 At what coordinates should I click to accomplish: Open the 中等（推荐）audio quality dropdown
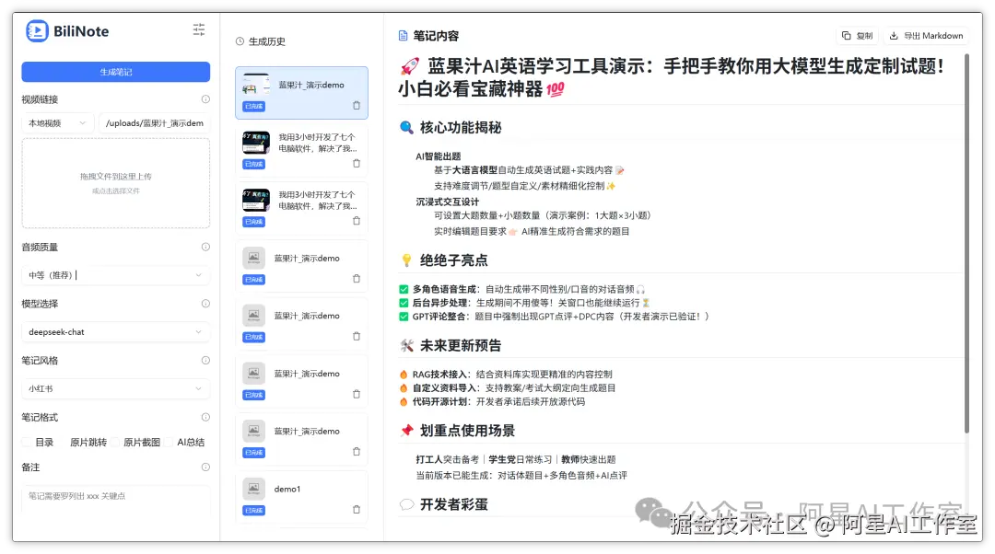click(115, 275)
